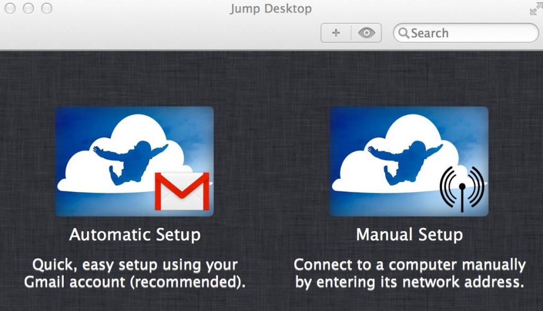Click the red Gmail envelope icon
Viewport: 543px width, 311px height.
pyautogui.click(x=182, y=191)
